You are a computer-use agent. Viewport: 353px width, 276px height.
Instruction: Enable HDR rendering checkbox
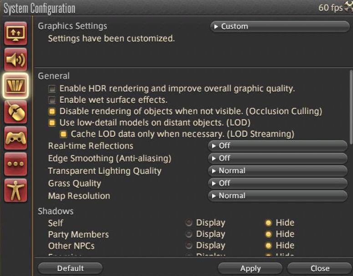tap(52, 88)
